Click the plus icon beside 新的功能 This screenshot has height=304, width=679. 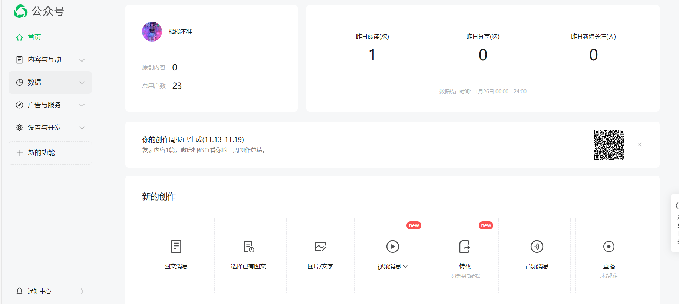point(20,153)
